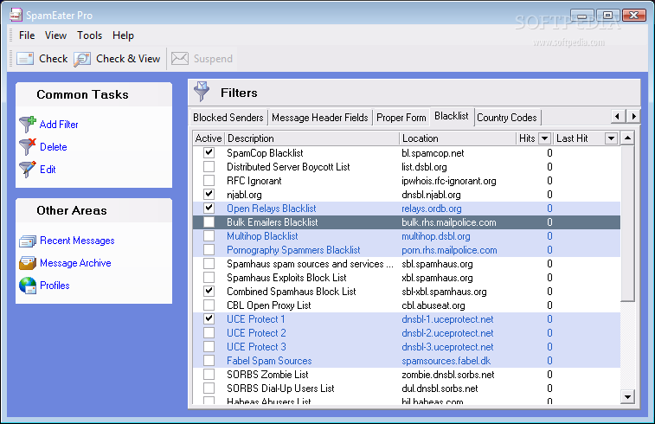Uncheck njabl.org active checkbox

[209, 194]
